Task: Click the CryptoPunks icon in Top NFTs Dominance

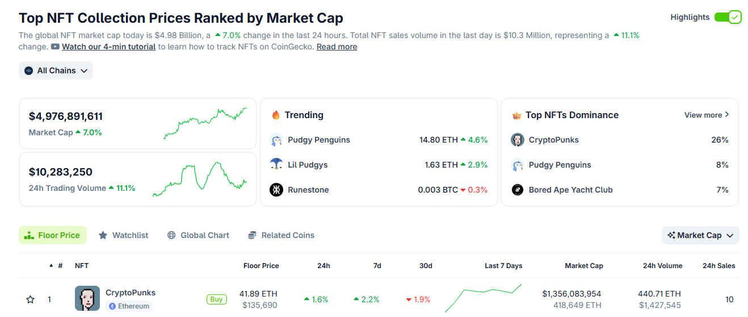Action: click(x=517, y=140)
